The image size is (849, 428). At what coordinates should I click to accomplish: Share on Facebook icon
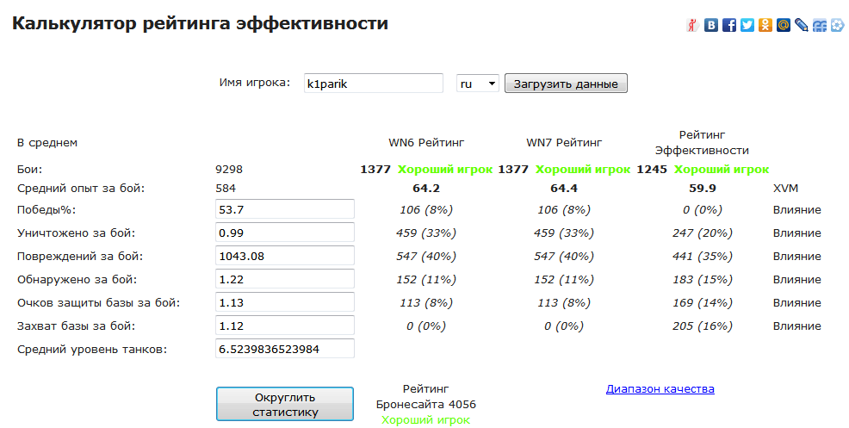(729, 25)
